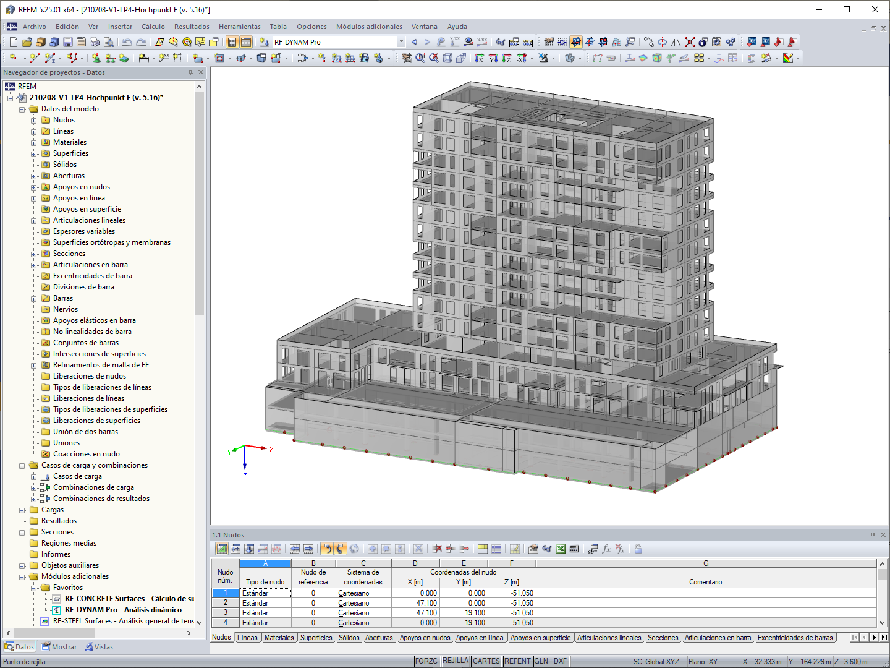The width and height of the screenshot is (890, 668).
Task: Select the view in X direction icon
Action: tap(480, 59)
